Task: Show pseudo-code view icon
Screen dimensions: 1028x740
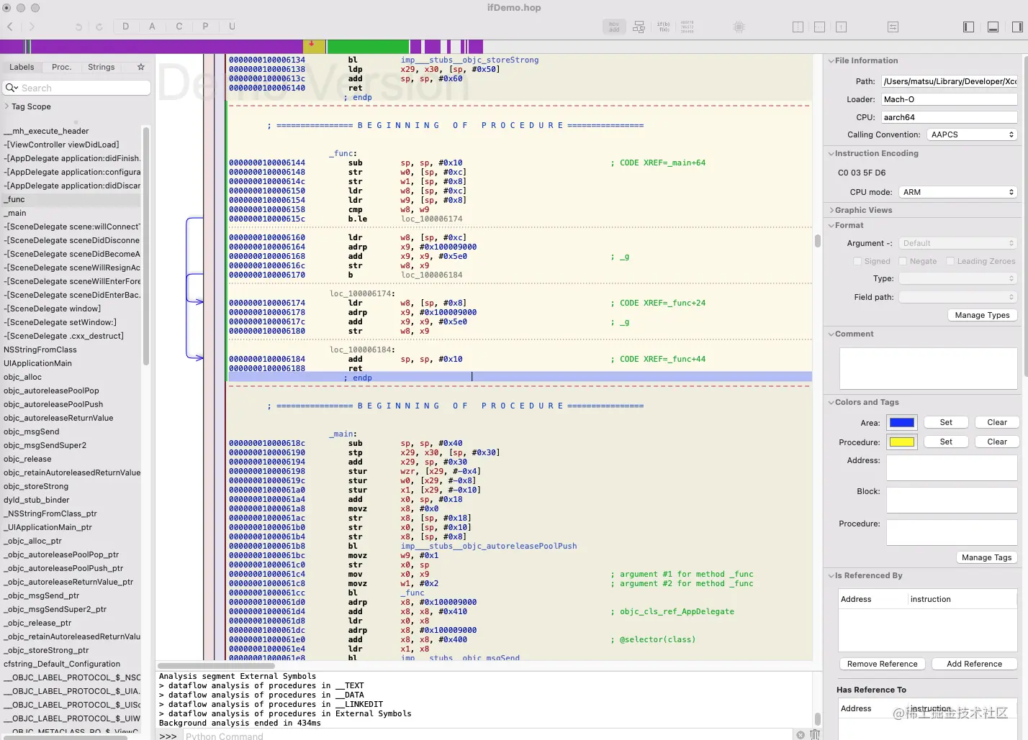Action: pos(663,27)
